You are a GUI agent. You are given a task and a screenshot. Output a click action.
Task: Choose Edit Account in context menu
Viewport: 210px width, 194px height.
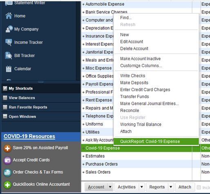point(132,42)
